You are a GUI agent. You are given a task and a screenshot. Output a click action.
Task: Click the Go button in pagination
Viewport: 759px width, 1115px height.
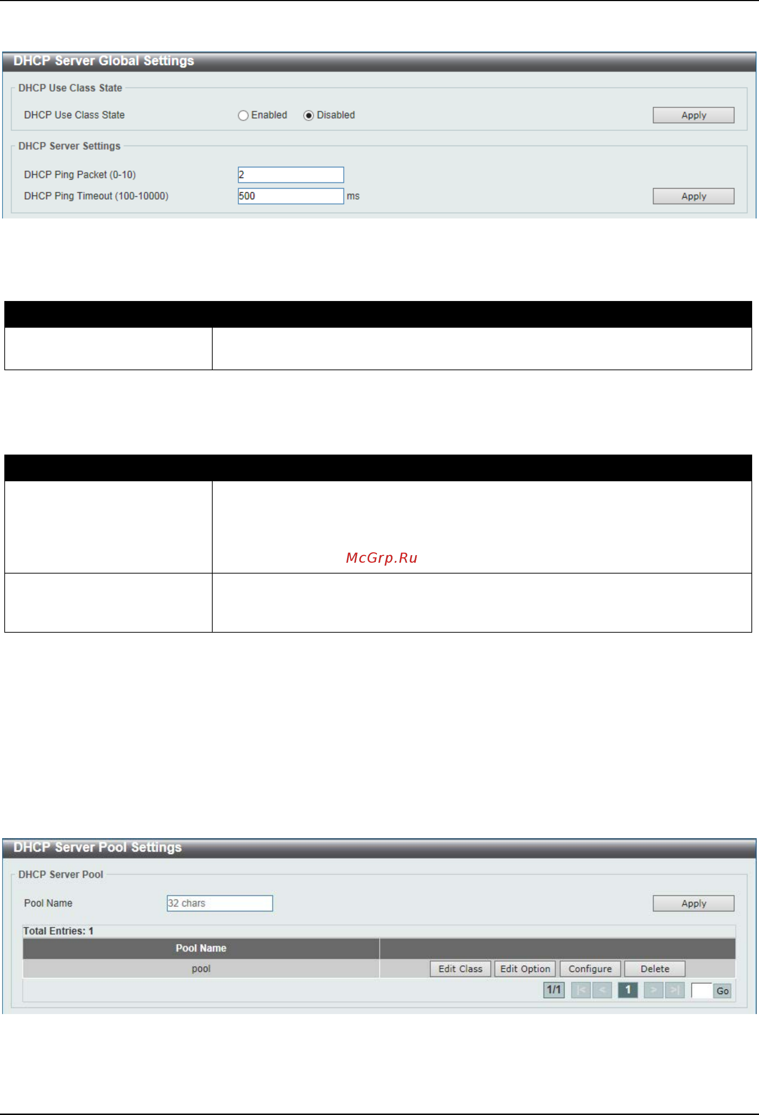tap(723, 991)
